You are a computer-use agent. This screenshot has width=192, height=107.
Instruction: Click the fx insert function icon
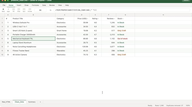pyautogui.click(x=51, y=10)
